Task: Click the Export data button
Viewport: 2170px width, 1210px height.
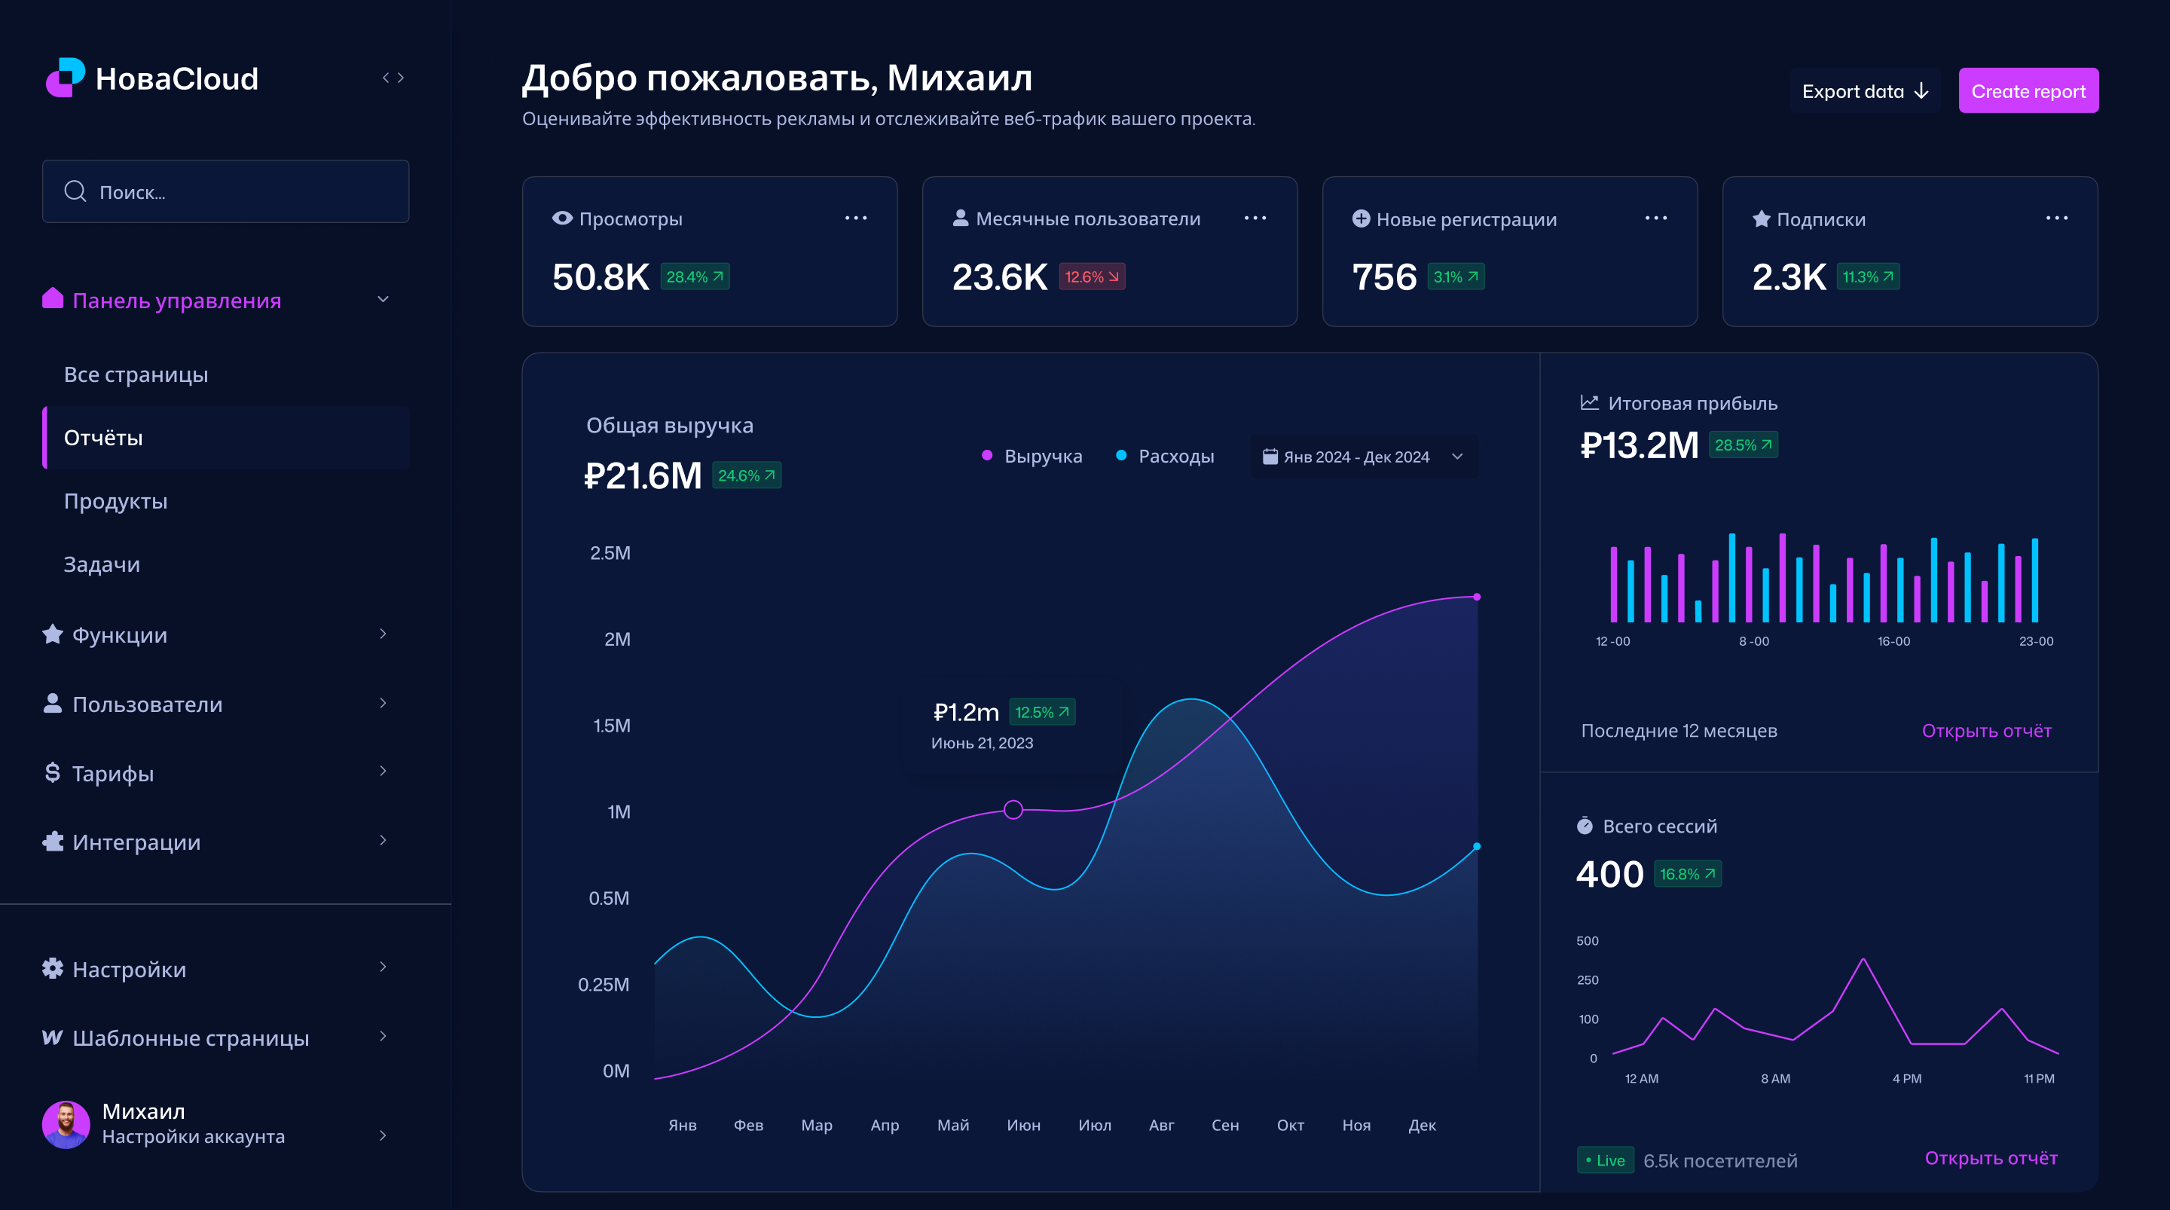Action: pos(1864,90)
